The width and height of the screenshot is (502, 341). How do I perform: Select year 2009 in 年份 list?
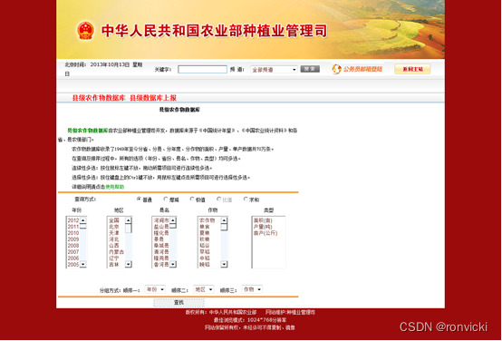click(x=73, y=239)
